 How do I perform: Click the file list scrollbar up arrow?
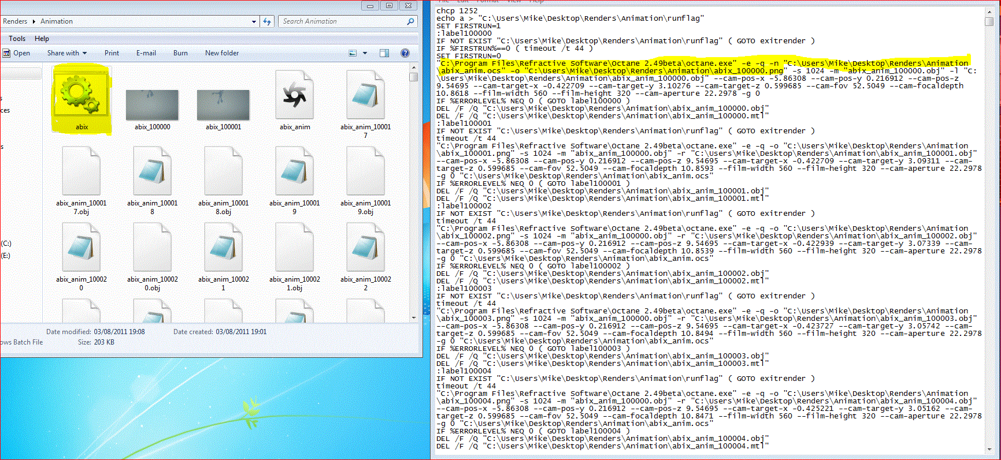click(413, 69)
